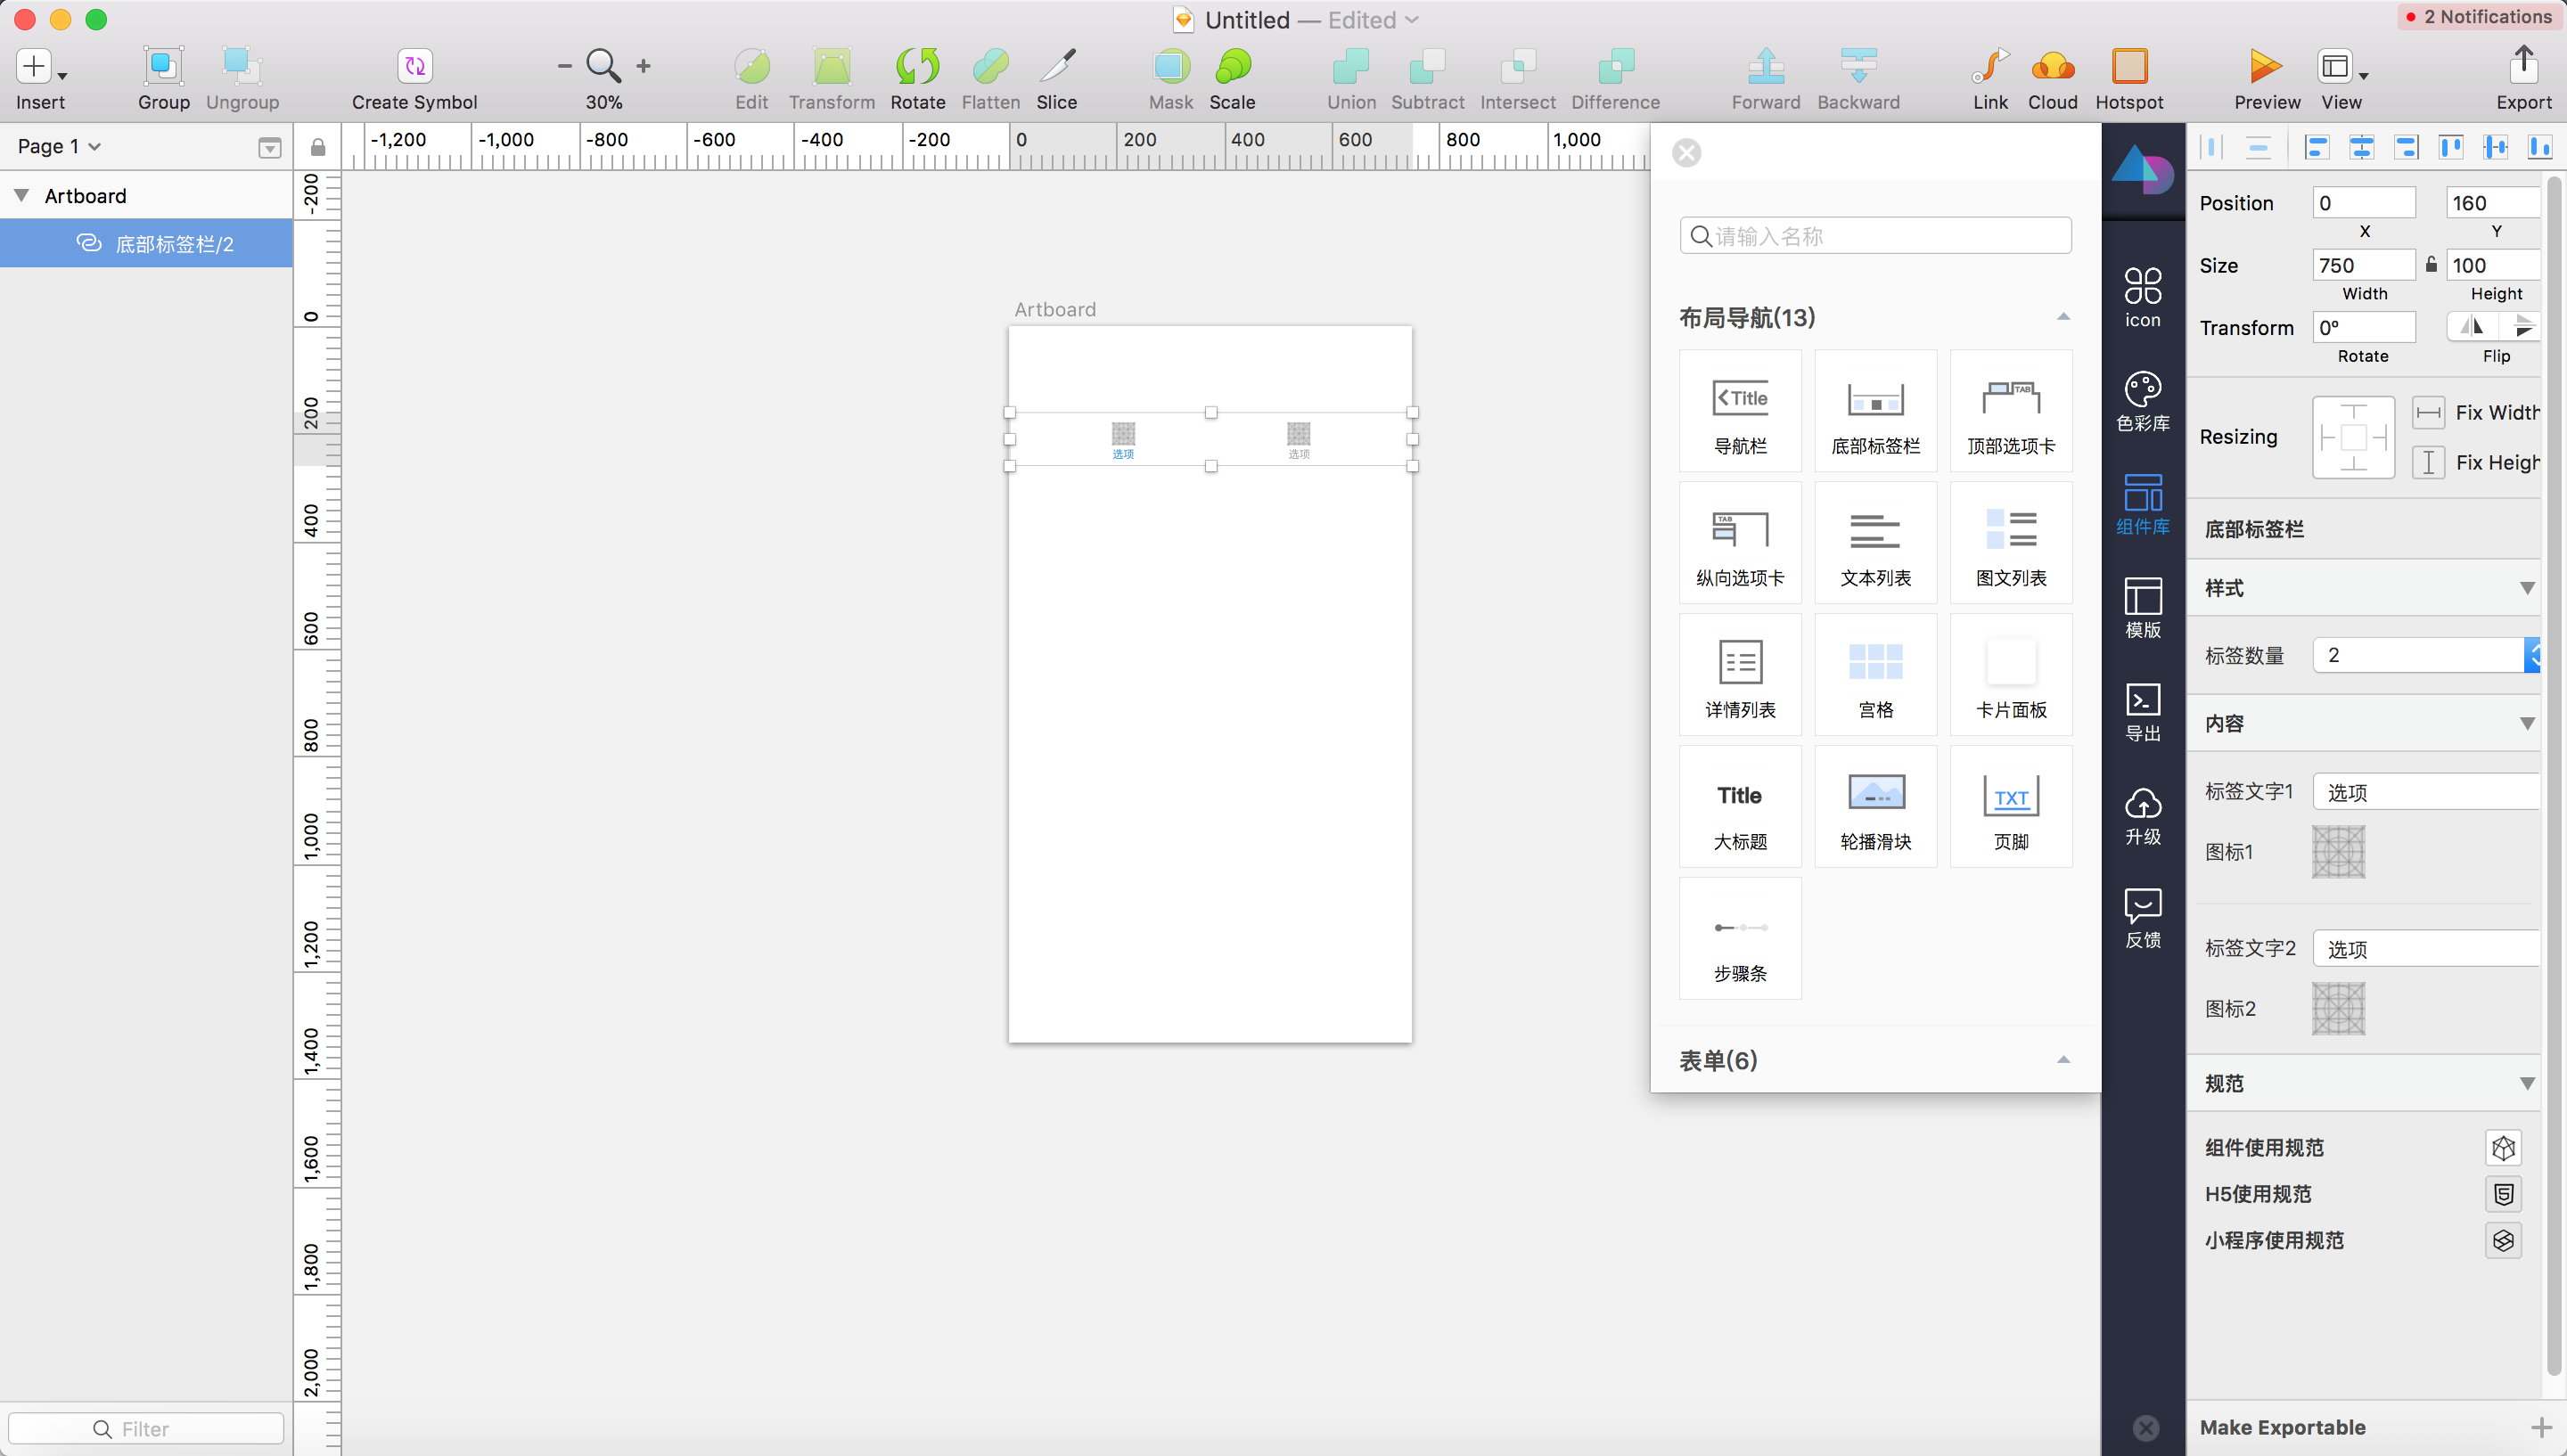Select the Slice tool

1056,67
